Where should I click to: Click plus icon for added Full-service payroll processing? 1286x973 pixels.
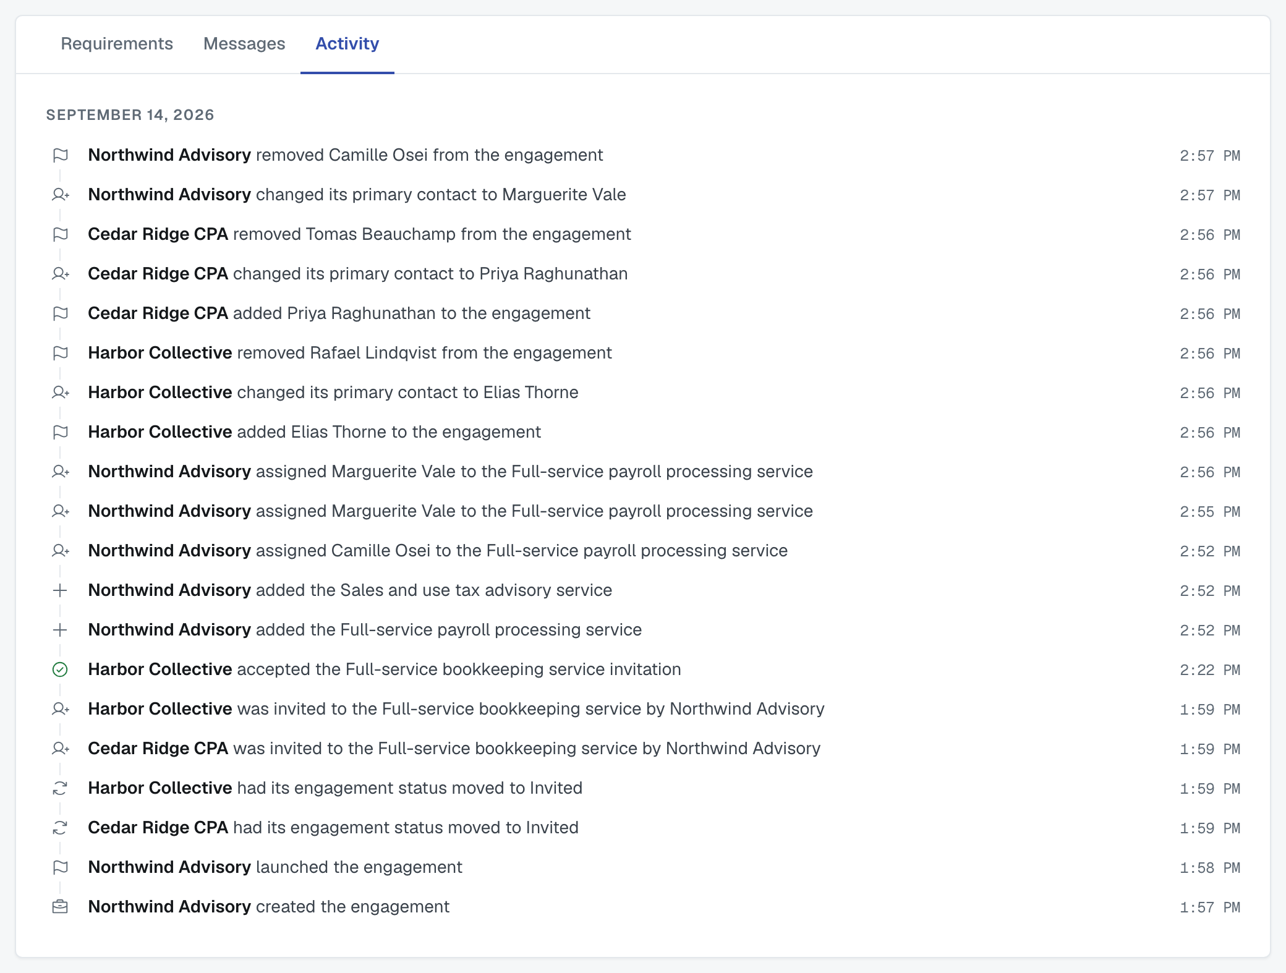[x=60, y=630]
